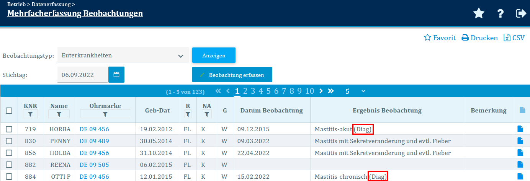The image size is (530, 181).
Task: Toggle the select-all checkbox in table header
Action: (x=9, y=111)
